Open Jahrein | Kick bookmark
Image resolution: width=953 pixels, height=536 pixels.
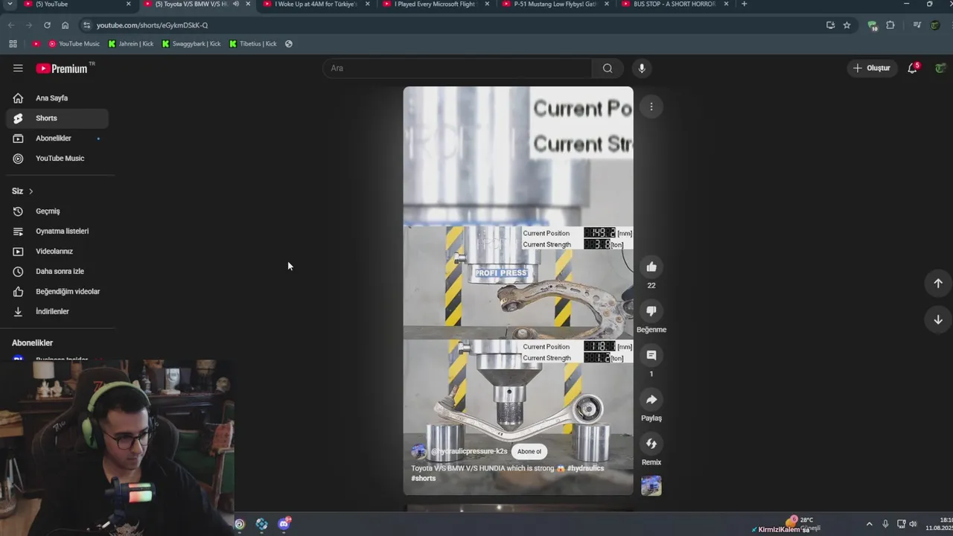pos(131,43)
